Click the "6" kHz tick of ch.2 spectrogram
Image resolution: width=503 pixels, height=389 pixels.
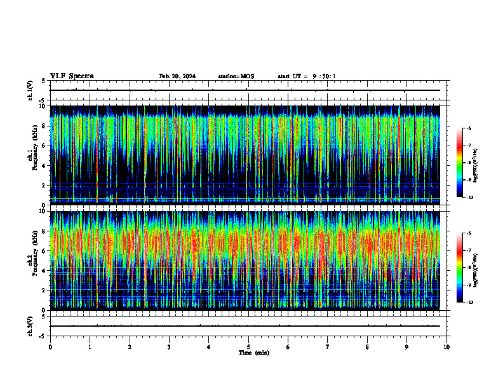click(44, 251)
